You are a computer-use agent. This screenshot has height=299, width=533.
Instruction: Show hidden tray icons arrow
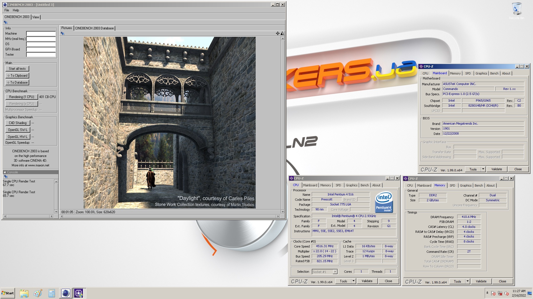(487, 293)
